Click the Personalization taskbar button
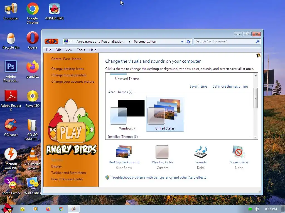Screen dimensions: 285x213 (x=73, y=209)
